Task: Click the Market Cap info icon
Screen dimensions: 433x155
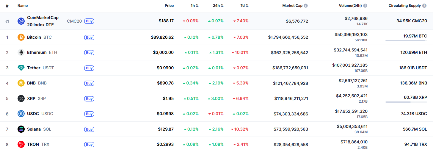Action: (x=306, y=6)
